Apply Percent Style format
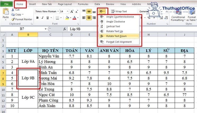Screen dimensions: 197x113 click(x=149, y=18)
